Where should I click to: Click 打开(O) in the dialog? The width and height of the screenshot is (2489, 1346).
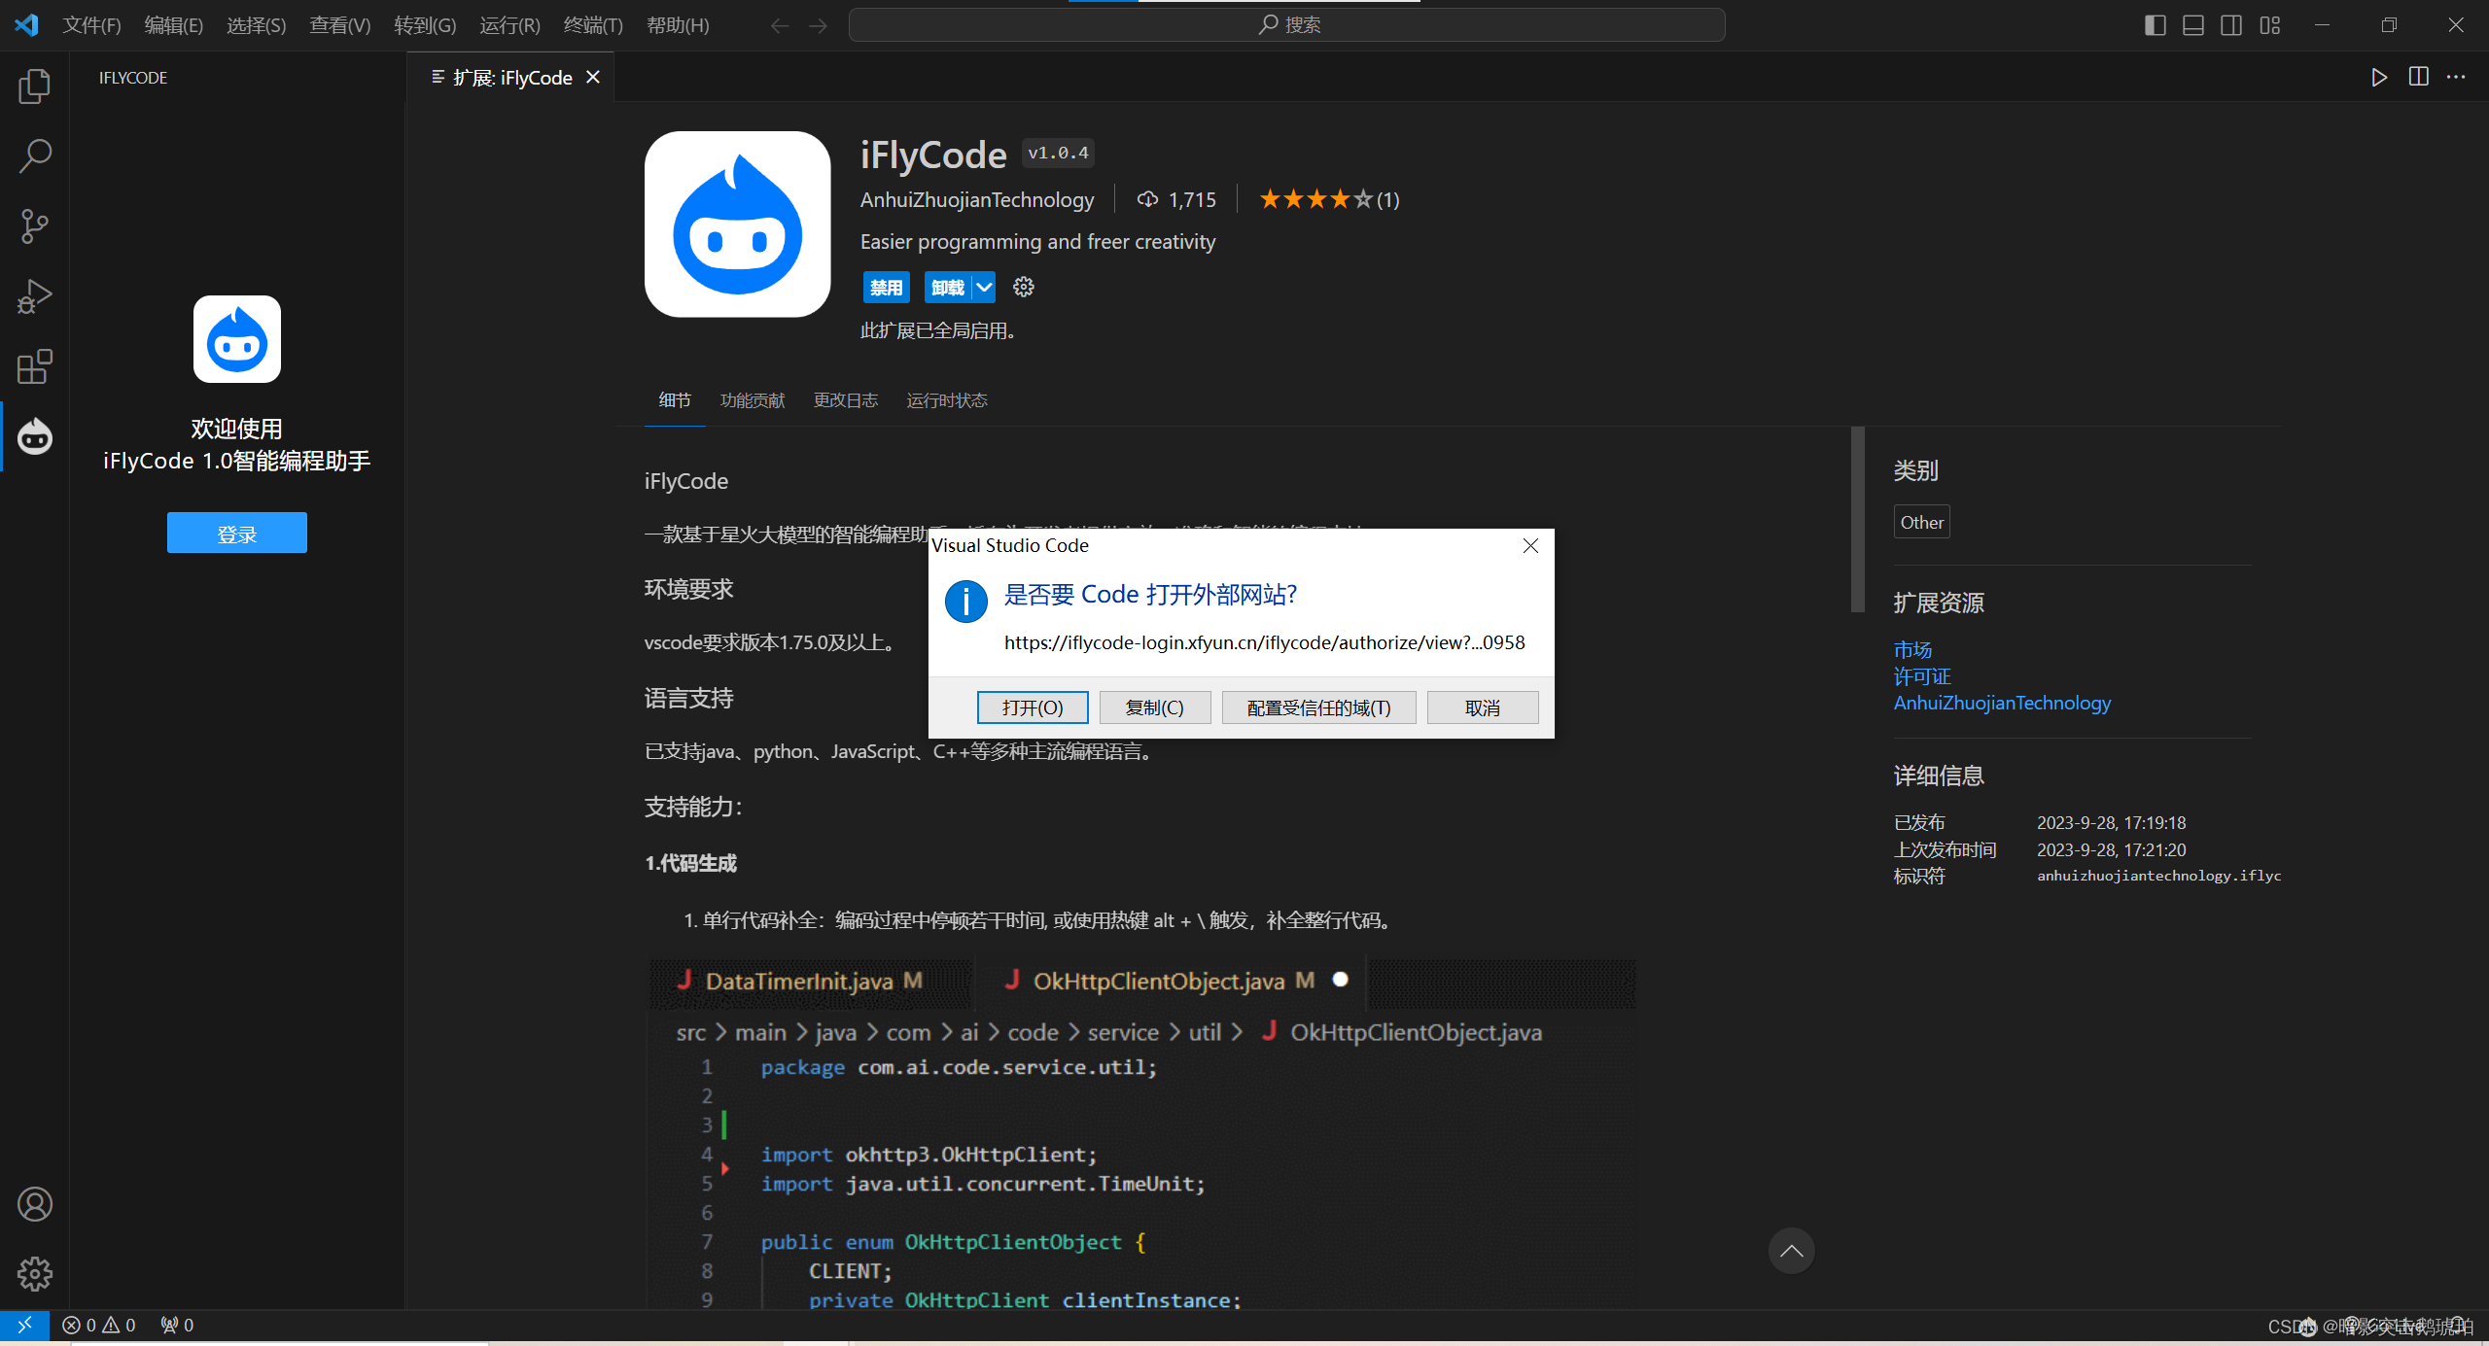pyautogui.click(x=1032, y=708)
